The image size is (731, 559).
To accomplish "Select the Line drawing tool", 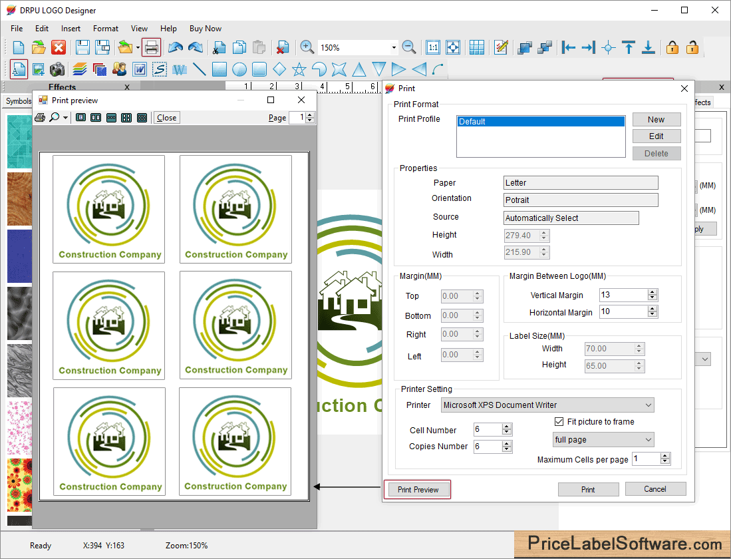I will click(200, 69).
